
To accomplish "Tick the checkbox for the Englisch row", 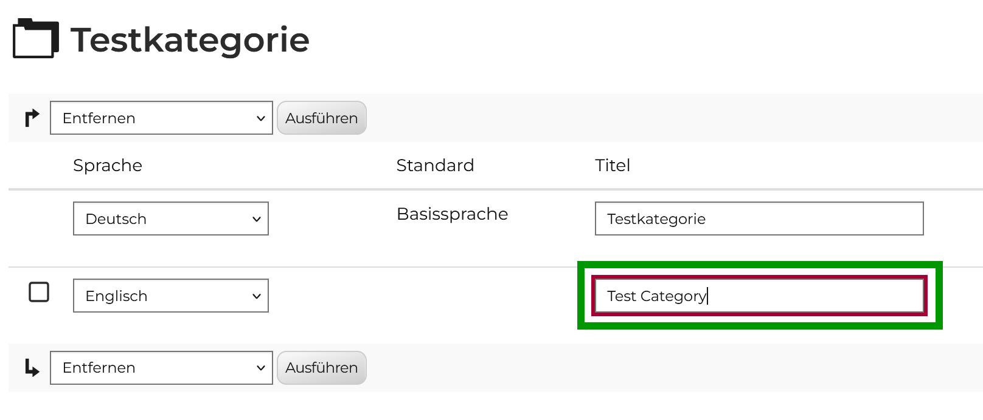I will (39, 292).
